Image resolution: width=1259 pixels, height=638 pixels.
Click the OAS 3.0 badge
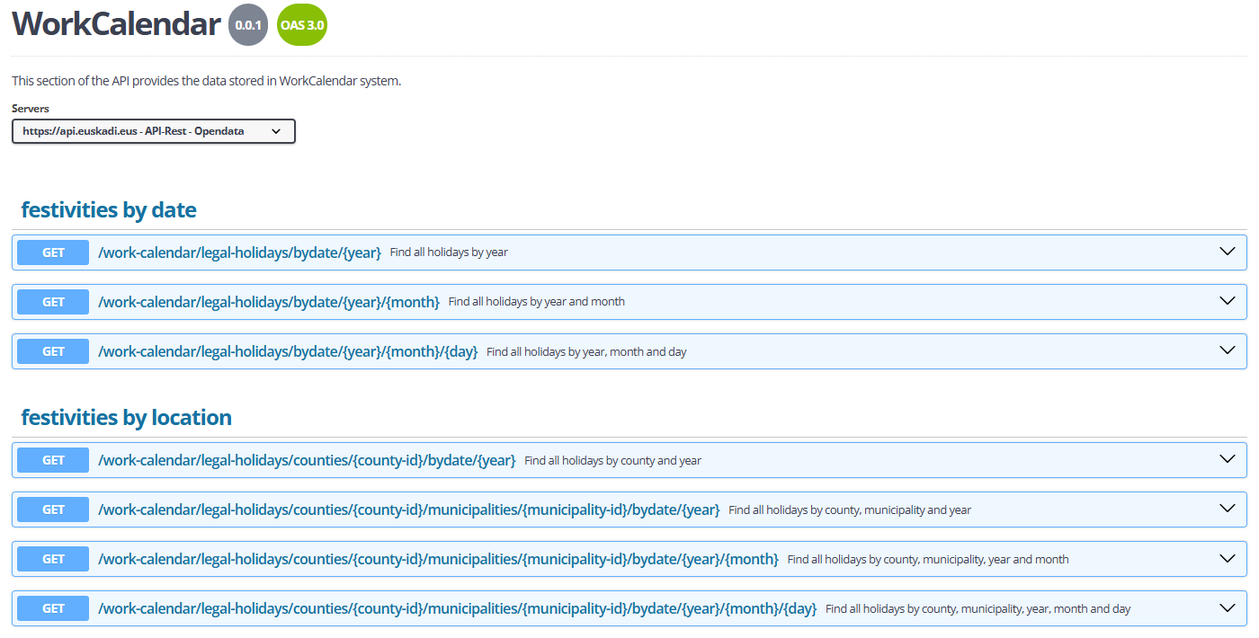[302, 25]
